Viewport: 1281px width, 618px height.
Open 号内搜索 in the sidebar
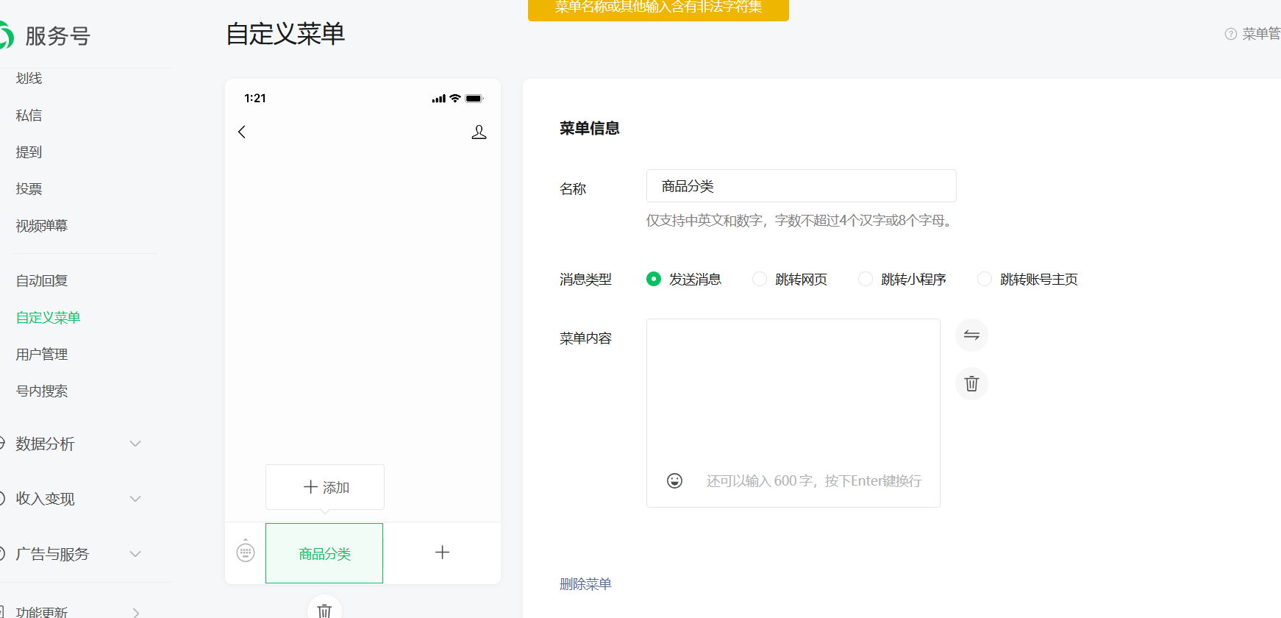[x=42, y=391]
